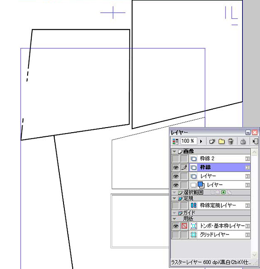Click the grid icon of グリッドレイヤー
This screenshot has height=269, width=260.
193,234
